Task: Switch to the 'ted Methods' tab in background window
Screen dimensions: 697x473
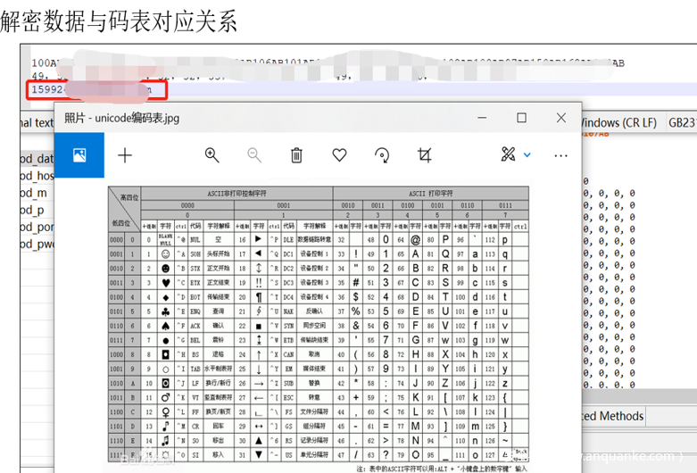Action: (612, 416)
